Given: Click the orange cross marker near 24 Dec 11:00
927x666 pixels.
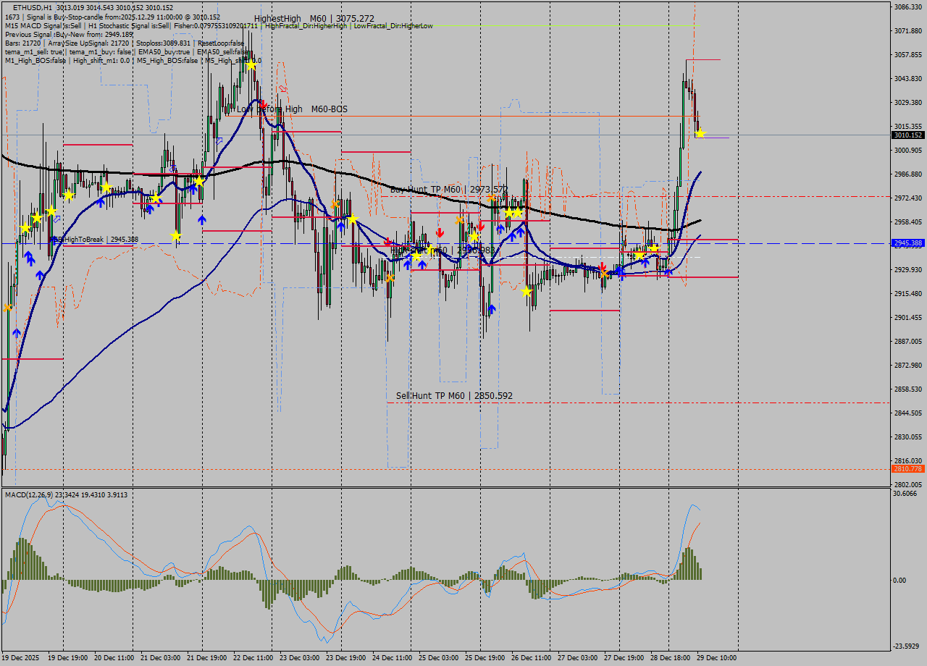Looking at the screenshot, I should (390, 278).
